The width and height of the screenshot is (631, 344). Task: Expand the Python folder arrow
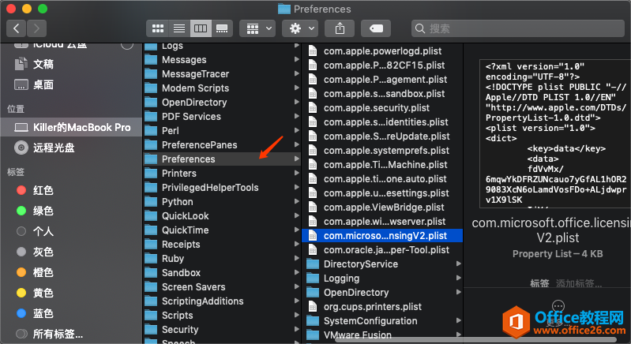coord(297,201)
